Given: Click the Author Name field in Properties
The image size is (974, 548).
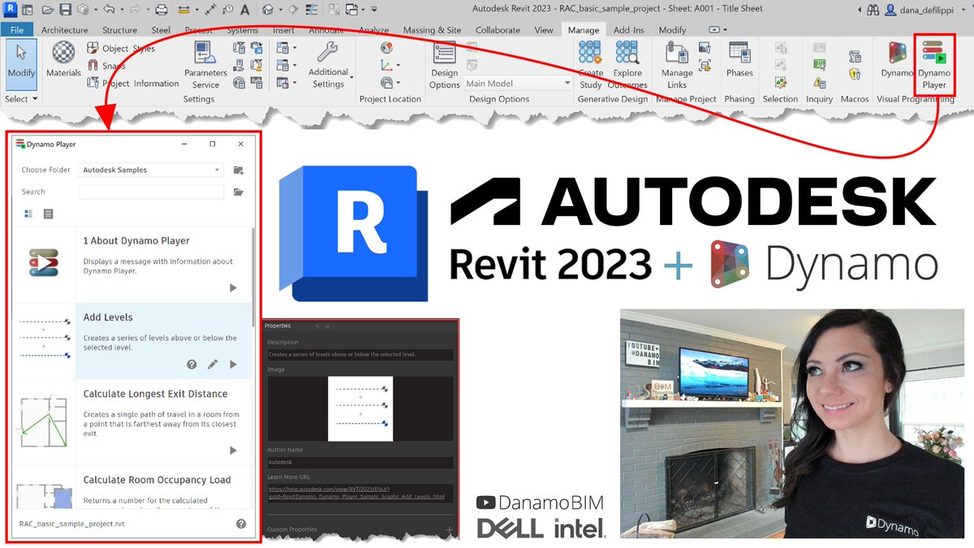Looking at the screenshot, I should tap(361, 462).
